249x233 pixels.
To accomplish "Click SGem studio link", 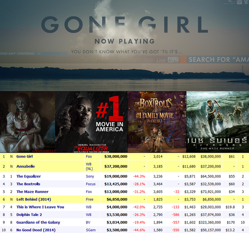I will pyautogui.click(x=90, y=230).
